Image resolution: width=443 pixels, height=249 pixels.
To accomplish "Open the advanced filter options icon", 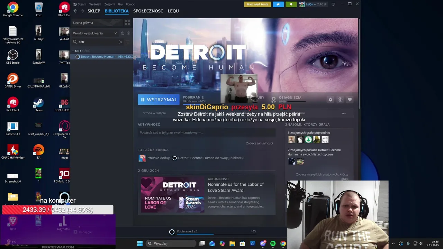I will (128, 42).
